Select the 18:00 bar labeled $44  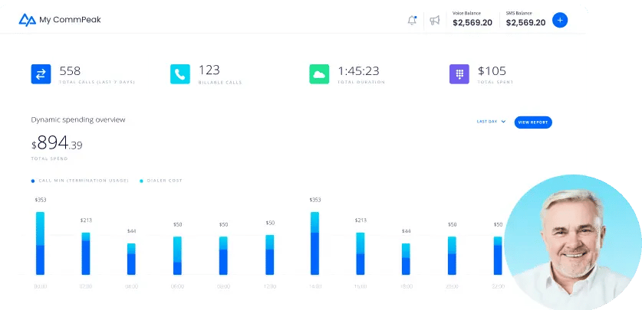click(x=406, y=259)
